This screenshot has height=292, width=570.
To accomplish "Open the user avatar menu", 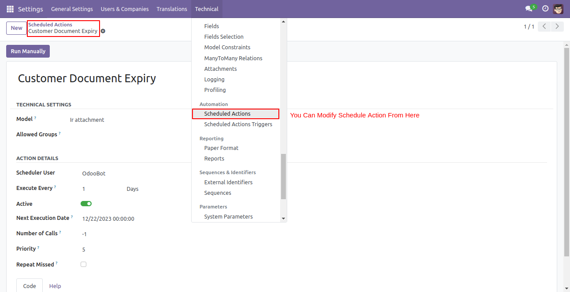I will (558, 9).
